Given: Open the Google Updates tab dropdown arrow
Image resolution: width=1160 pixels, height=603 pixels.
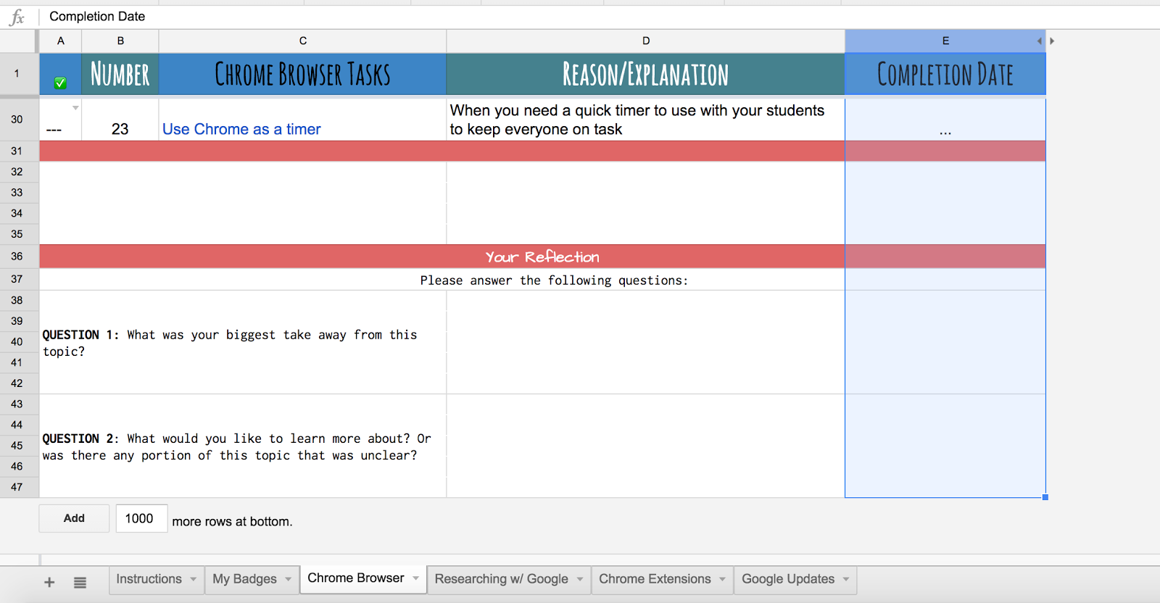Looking at the screenshot, I should point(846,579).
